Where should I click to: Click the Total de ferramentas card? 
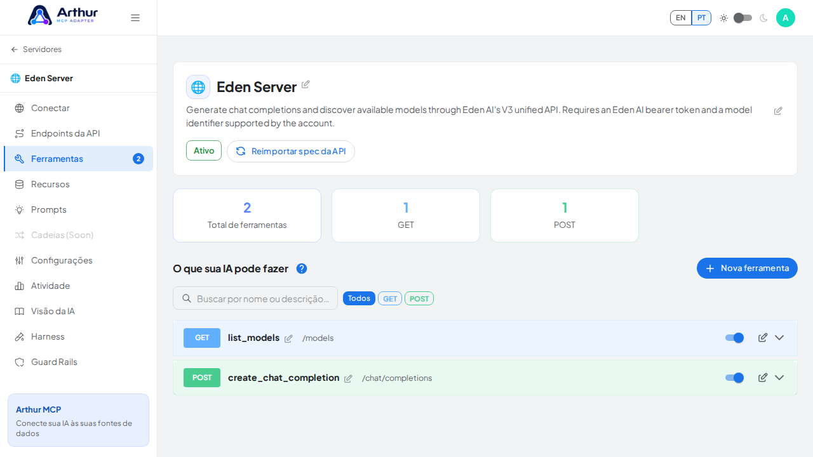[247, 215]
